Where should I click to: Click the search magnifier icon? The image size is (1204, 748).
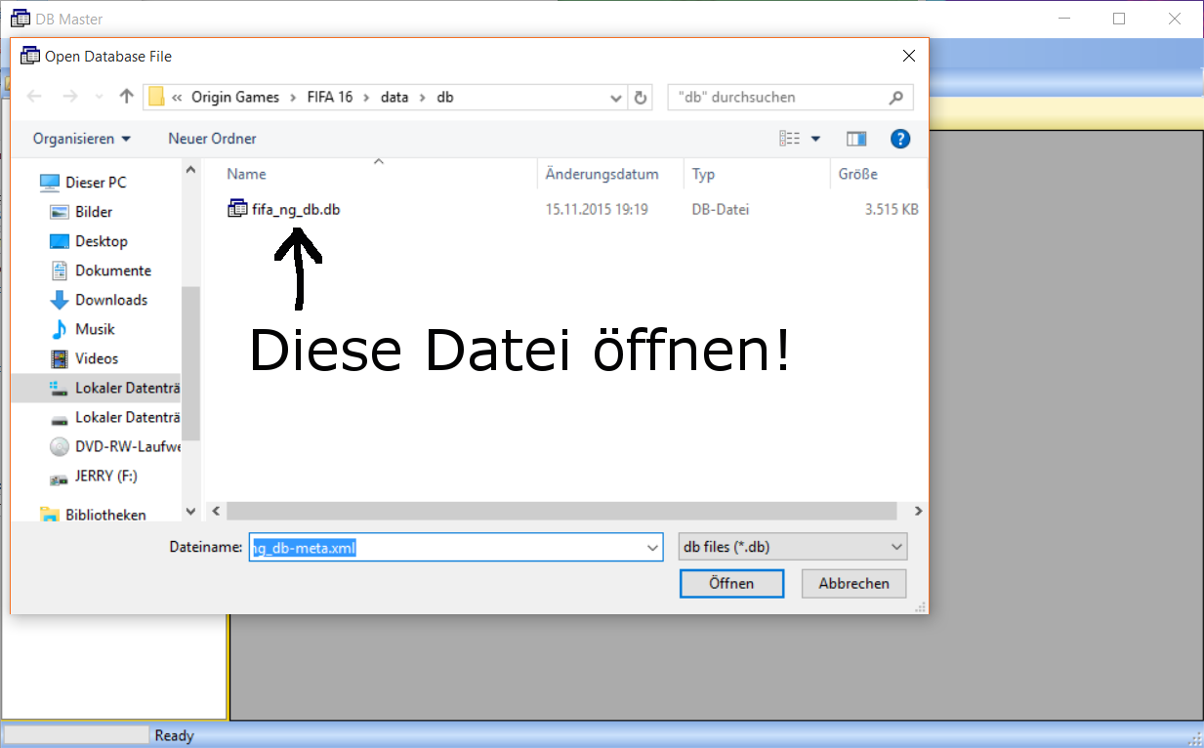[896, 97]
